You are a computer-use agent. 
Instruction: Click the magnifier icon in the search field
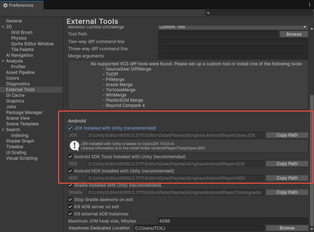pos(208,13)
